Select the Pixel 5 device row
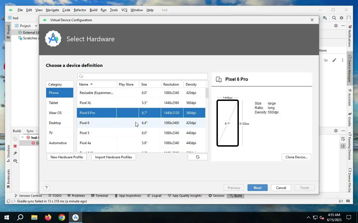 (x=141, y=133)
